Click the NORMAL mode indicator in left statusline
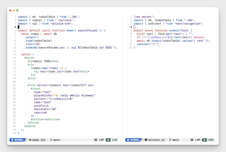 [18, 140]
